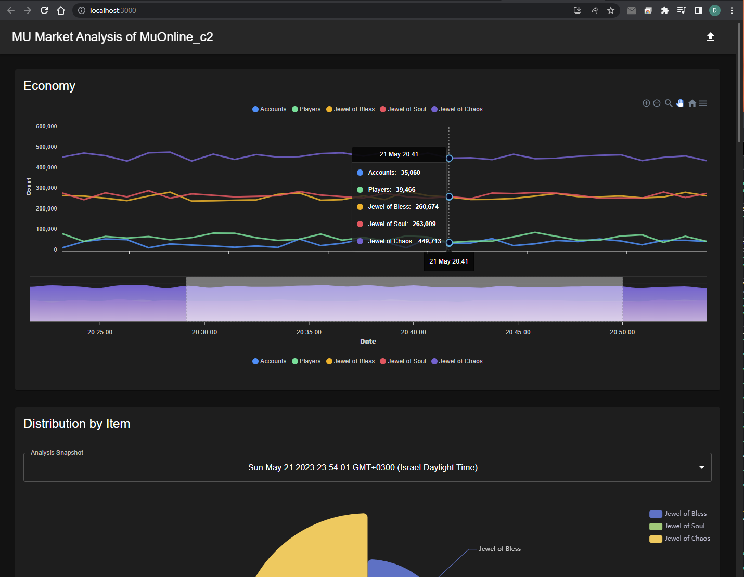Image resolution: width=744 pixels, height=577 pixels.
Task: Click the MU Market Analysis of MuOnline_c2 title
Action: pos(112,37)
